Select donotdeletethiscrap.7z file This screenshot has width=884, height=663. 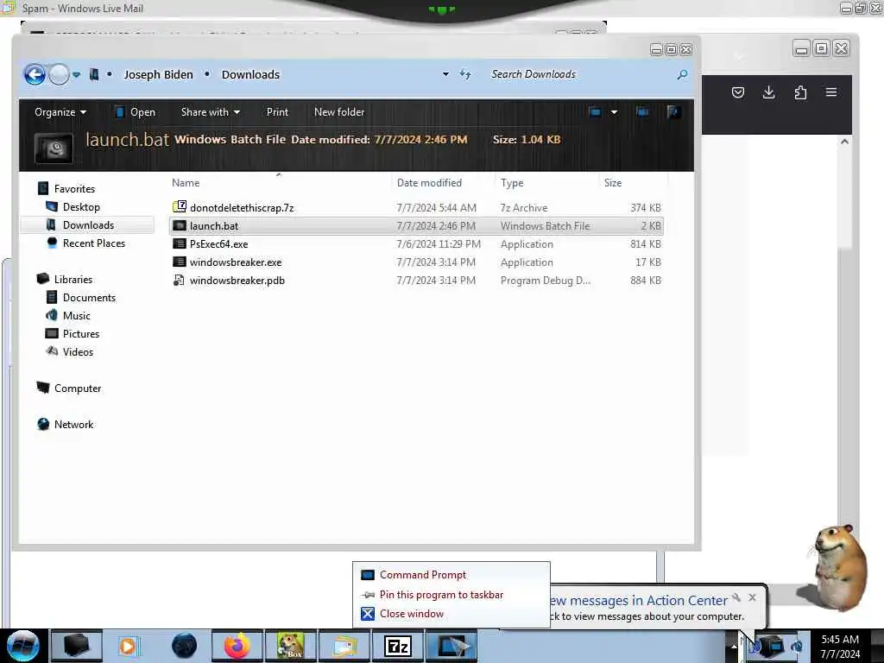point(416,207)
